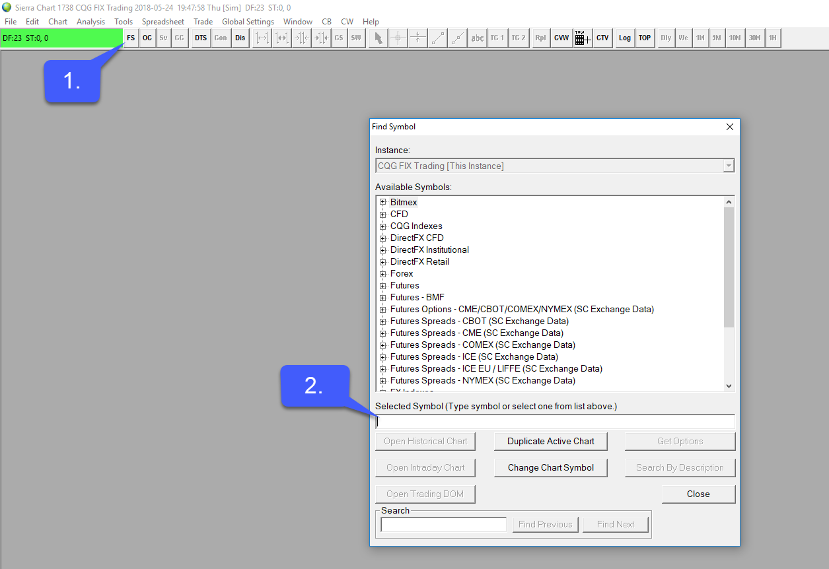The width and height of the screenshot is (829, 569).
Task: Click the TC 2 toolbar button
Action: point(519,38)
